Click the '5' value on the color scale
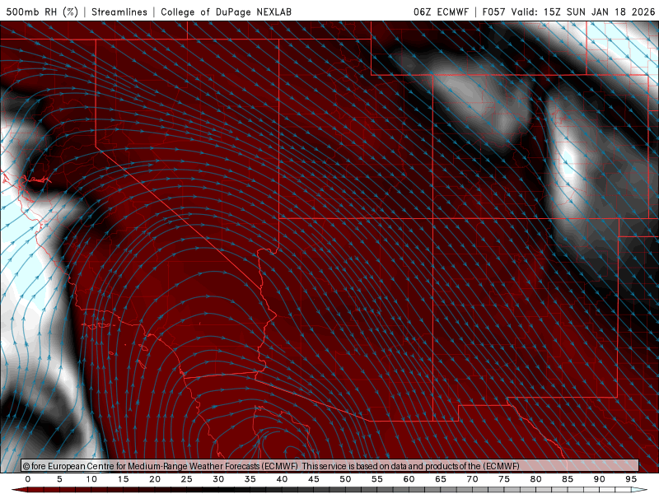 pos(59,479)
